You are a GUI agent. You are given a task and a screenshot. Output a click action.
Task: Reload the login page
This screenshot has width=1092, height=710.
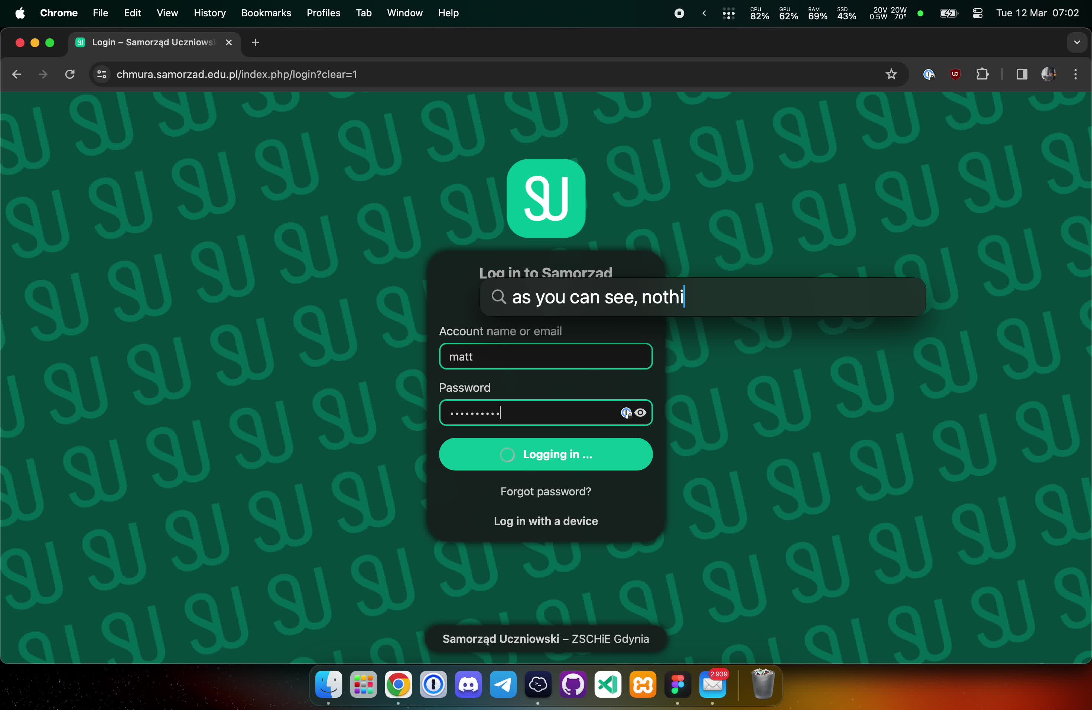coord(70,74)
